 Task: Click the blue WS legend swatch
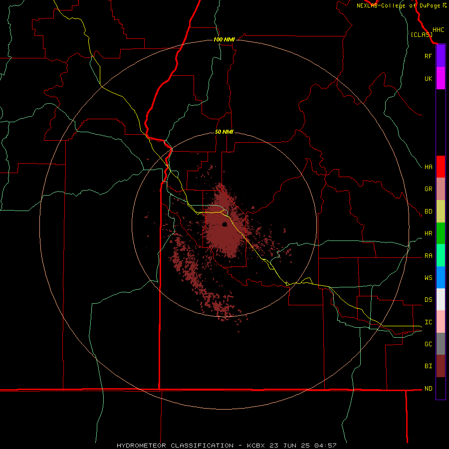pyautogui.click(x=441, y=277)
